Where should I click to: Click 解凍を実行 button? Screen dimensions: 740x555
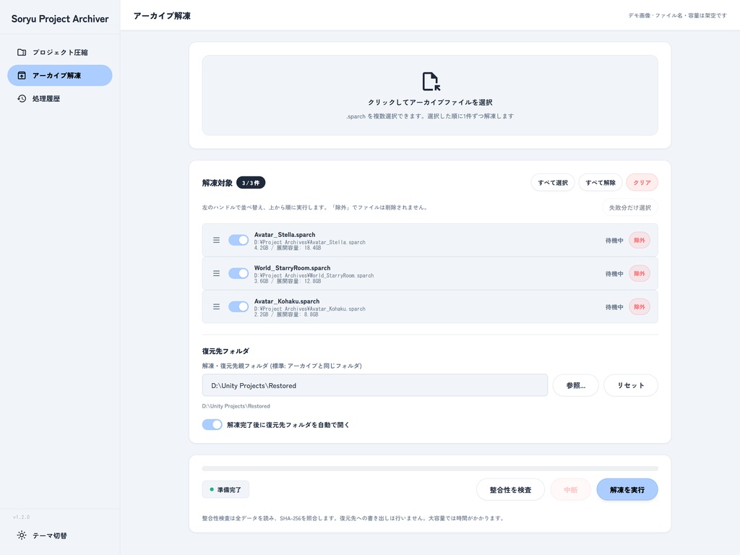(x=627, y=490)
